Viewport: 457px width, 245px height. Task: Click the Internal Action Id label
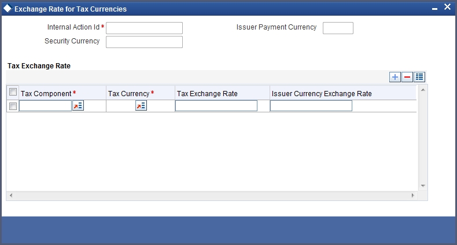click(73, 27)
